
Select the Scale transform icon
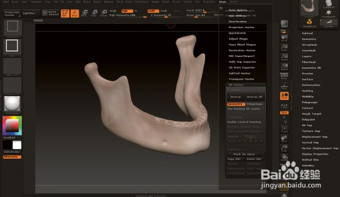pos(94,13)
